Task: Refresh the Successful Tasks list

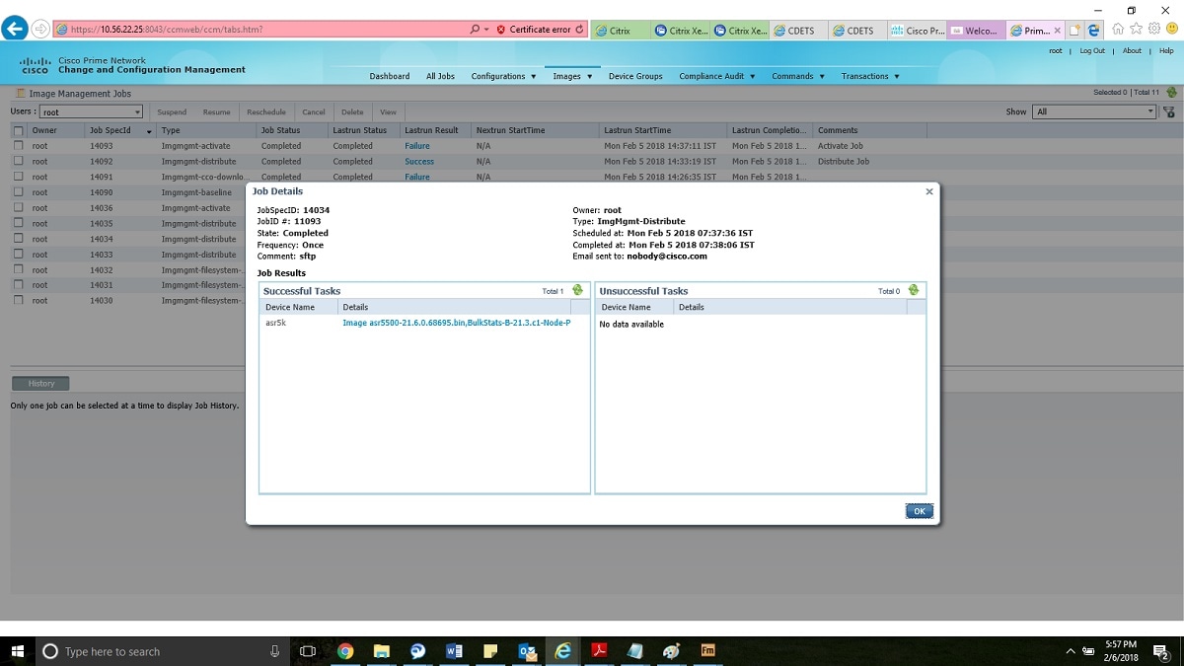Action: tap(577, 290)
